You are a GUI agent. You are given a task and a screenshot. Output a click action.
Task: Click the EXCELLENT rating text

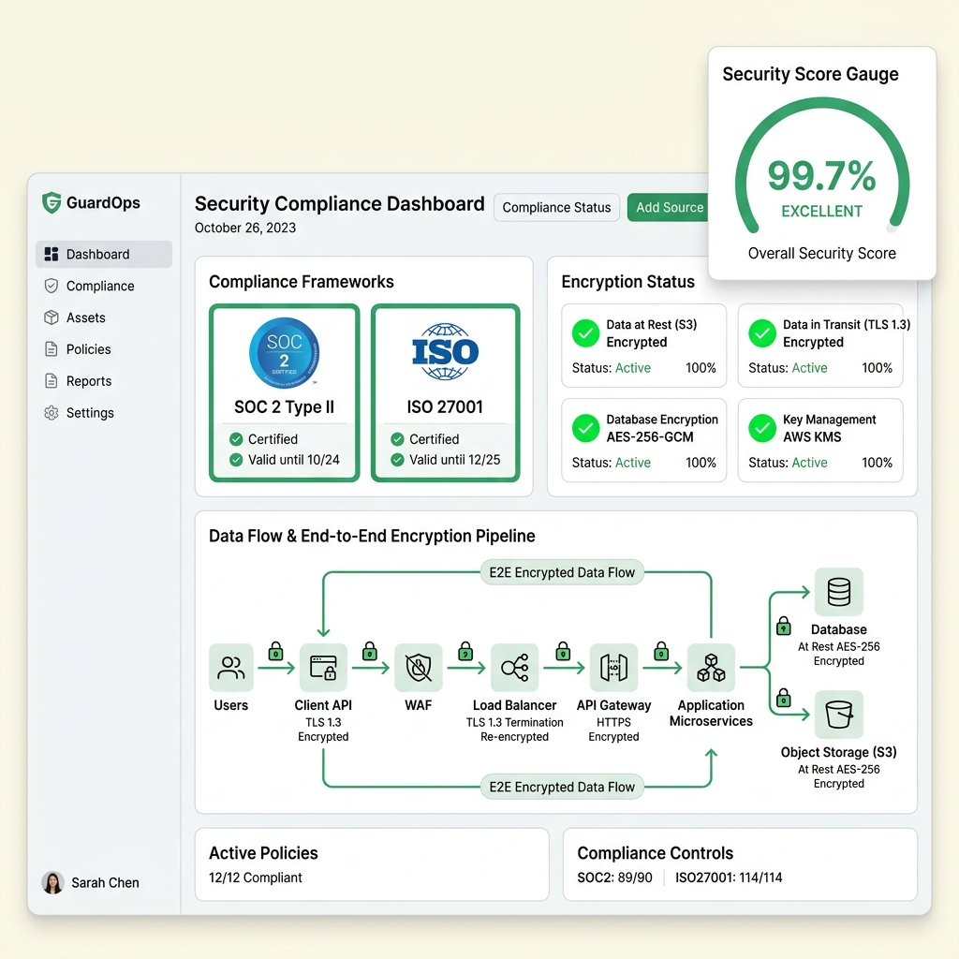tap(822, 211)
